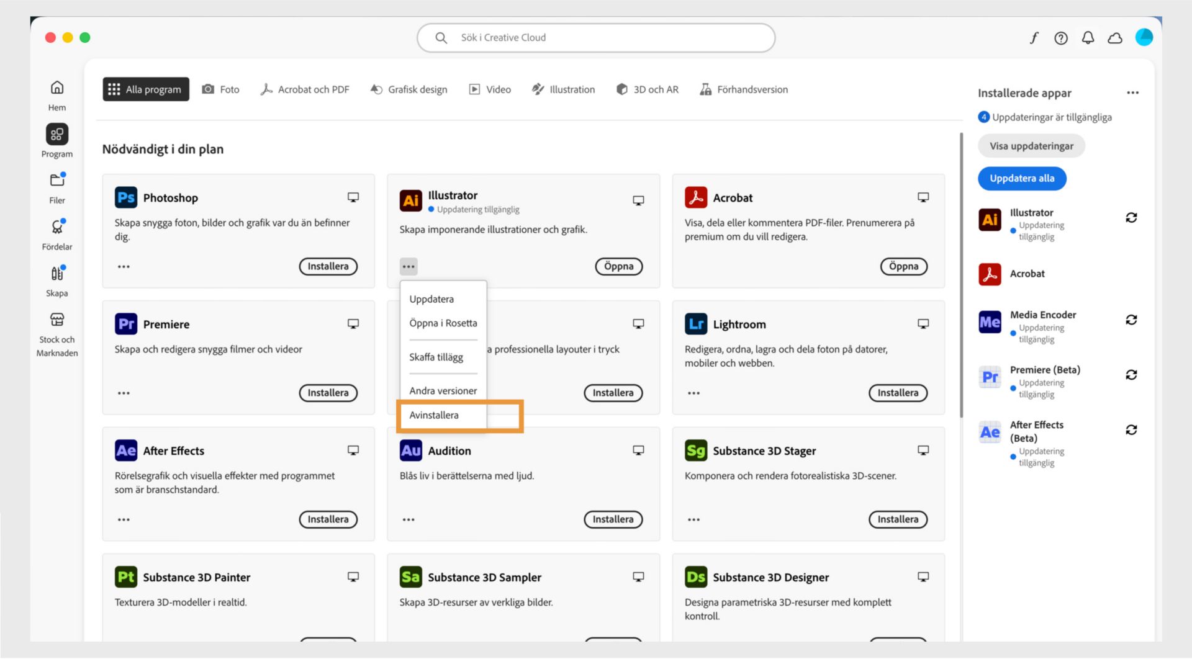This screenshot has width=1192, height=659.
Task: Open more options on Premiere card
Action: click(124, 393)
